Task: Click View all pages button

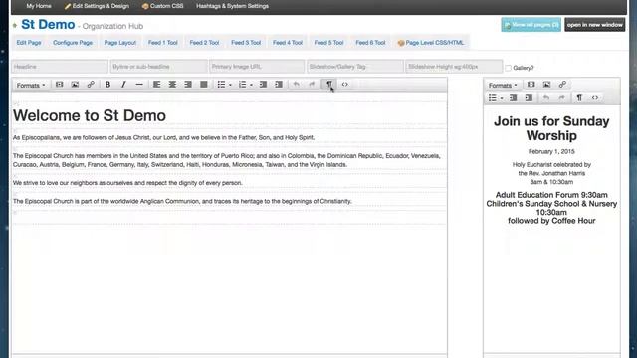Action: (x=531, y=25)
